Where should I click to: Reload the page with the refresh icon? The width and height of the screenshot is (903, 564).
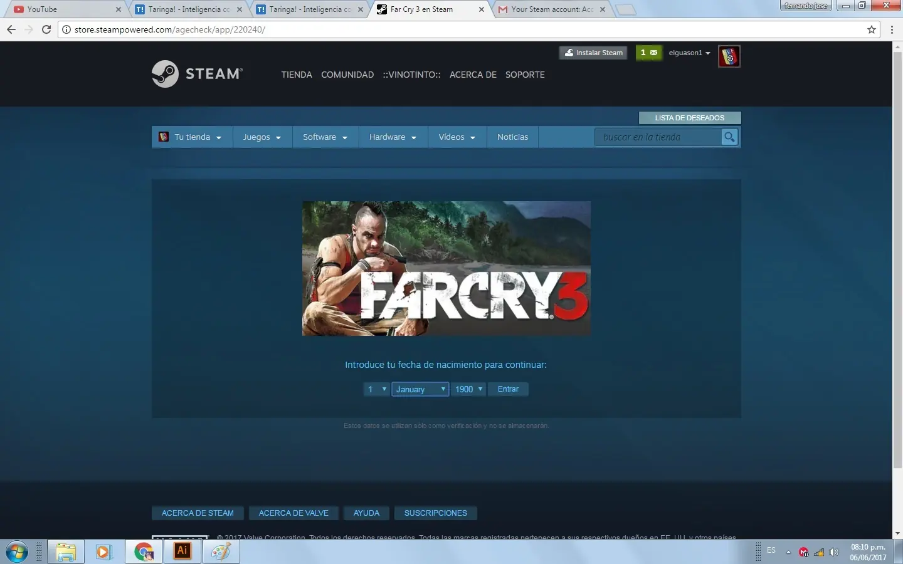46,29
